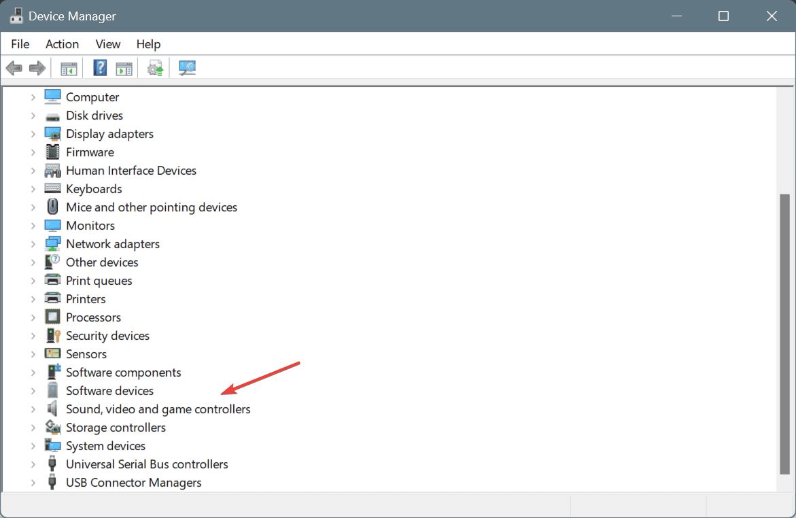Open the File menu
This screenshot has width=796, height=518.
tap(20, 44)
